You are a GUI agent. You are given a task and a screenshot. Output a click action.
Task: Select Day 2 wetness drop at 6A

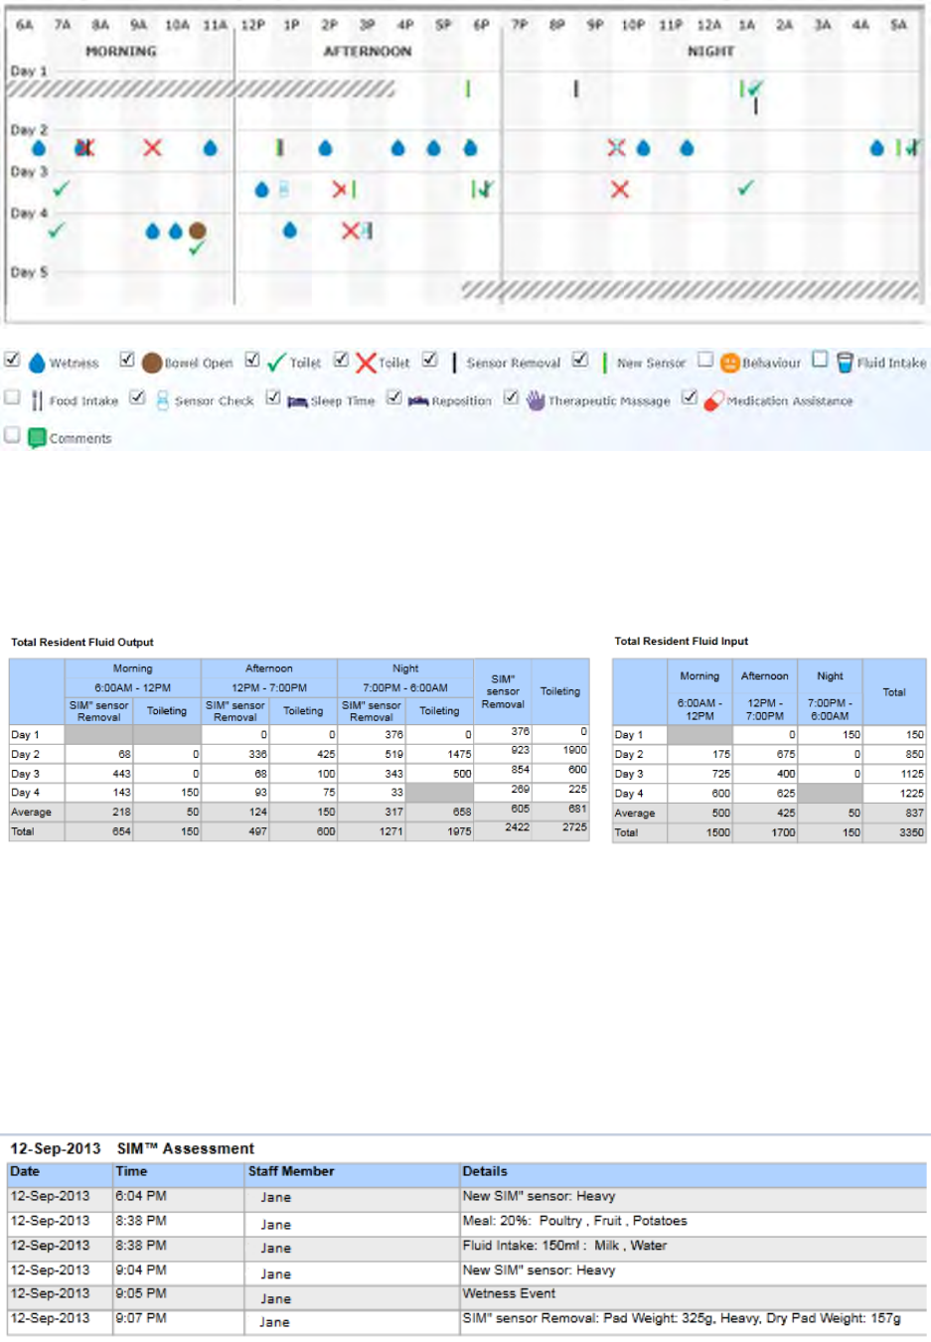39,149
